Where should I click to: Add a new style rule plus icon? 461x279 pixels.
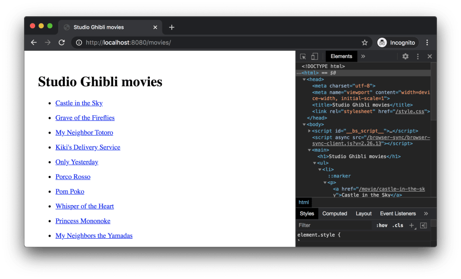[x=412, y=225]
